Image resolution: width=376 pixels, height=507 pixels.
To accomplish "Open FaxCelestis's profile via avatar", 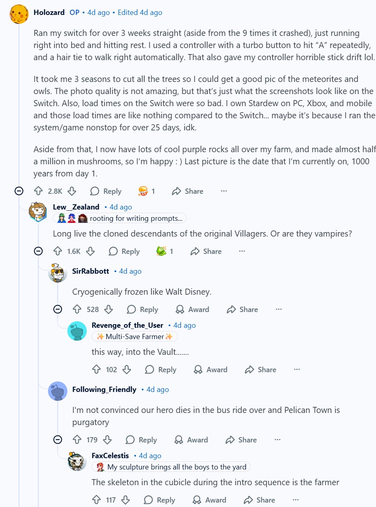I will coord(77,461).
